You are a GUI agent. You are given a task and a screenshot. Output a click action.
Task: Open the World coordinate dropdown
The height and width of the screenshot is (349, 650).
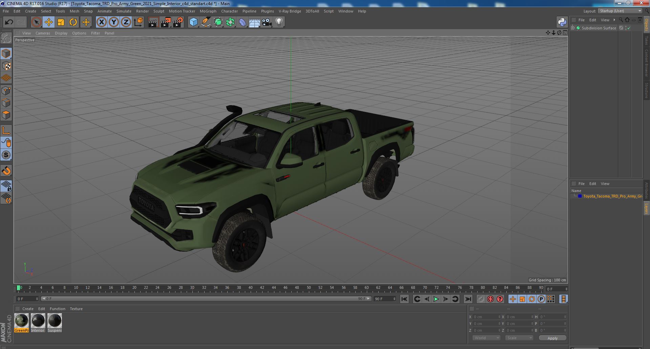pos(486,338)
